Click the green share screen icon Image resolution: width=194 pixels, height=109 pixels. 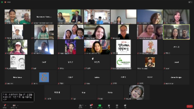100,106
